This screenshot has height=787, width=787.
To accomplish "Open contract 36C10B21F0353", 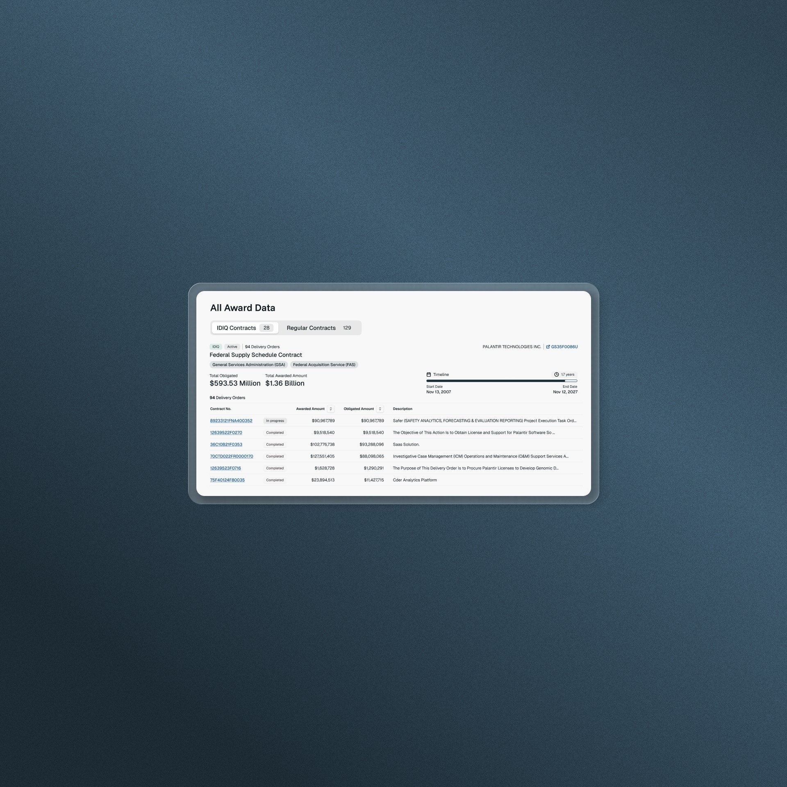I will click(226, 444).
